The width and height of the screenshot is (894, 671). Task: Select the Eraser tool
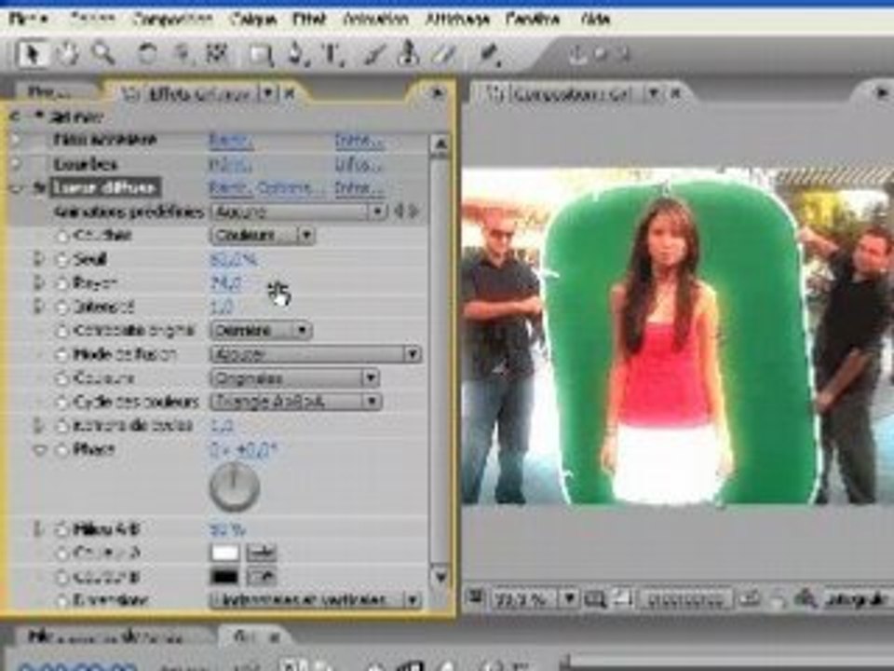pyautogui.click(x=445, y=55)
